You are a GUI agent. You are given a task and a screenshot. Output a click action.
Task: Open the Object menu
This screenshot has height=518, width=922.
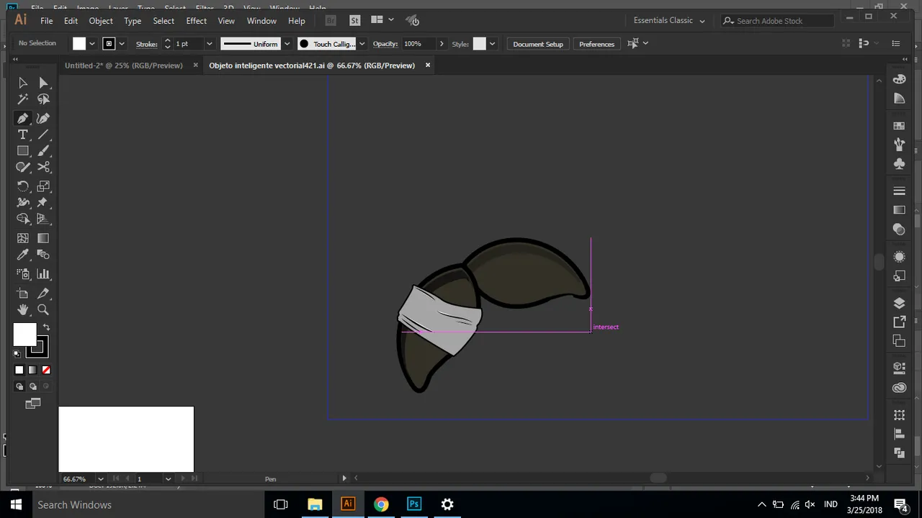point(101,21)
